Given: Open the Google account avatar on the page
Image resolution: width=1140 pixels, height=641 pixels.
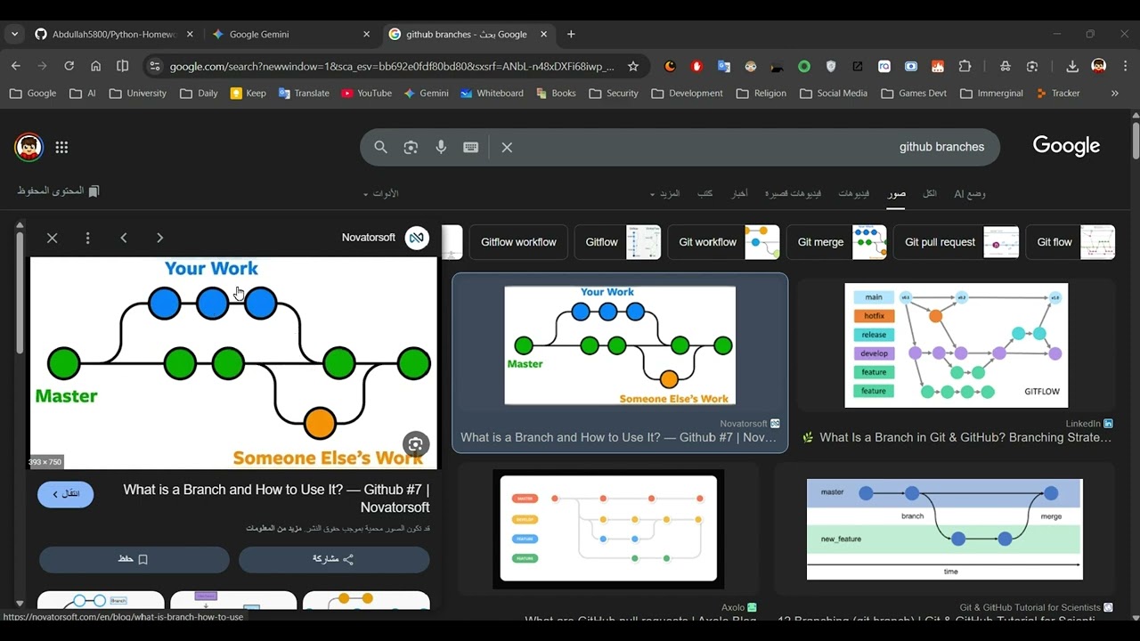Looking at the screenshot, I should 28,147.
